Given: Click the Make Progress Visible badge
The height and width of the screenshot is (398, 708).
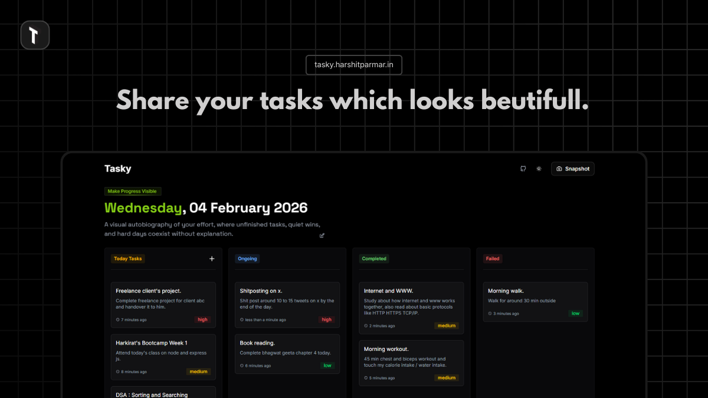Looking at the screenshot, I should (x=133, y=191).
